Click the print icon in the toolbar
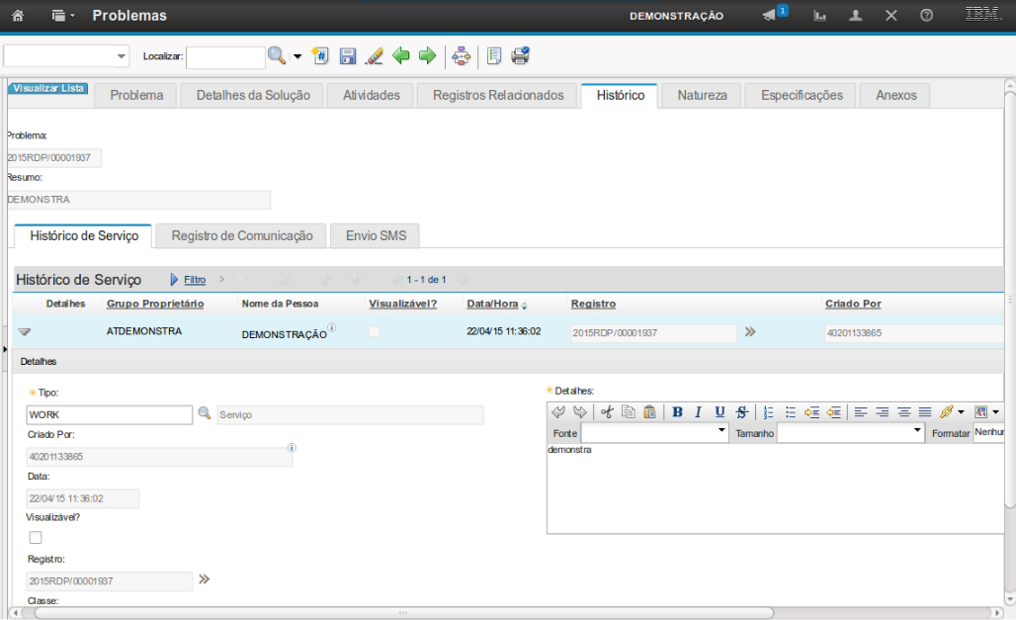This screenshot has height=620, width=1016. tap(520, 56)
